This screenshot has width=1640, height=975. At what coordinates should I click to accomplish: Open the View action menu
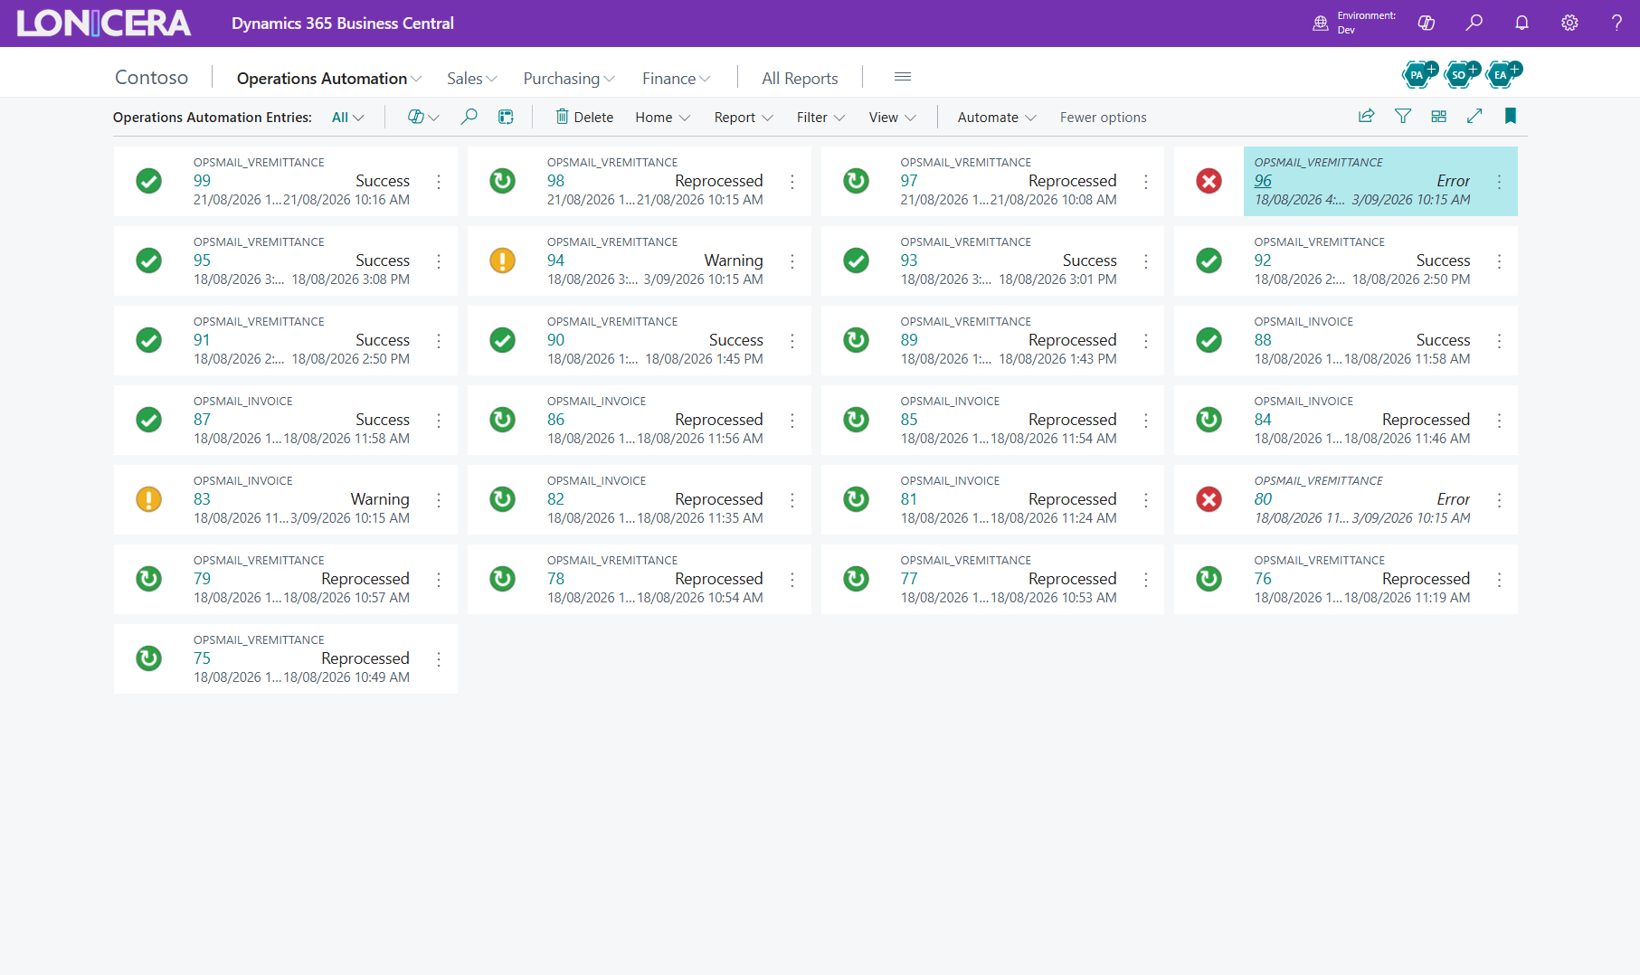tap(893, 118)
